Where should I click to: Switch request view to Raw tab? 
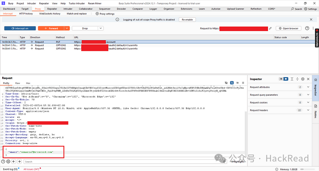pyautogui.click(x=18, y=83)
